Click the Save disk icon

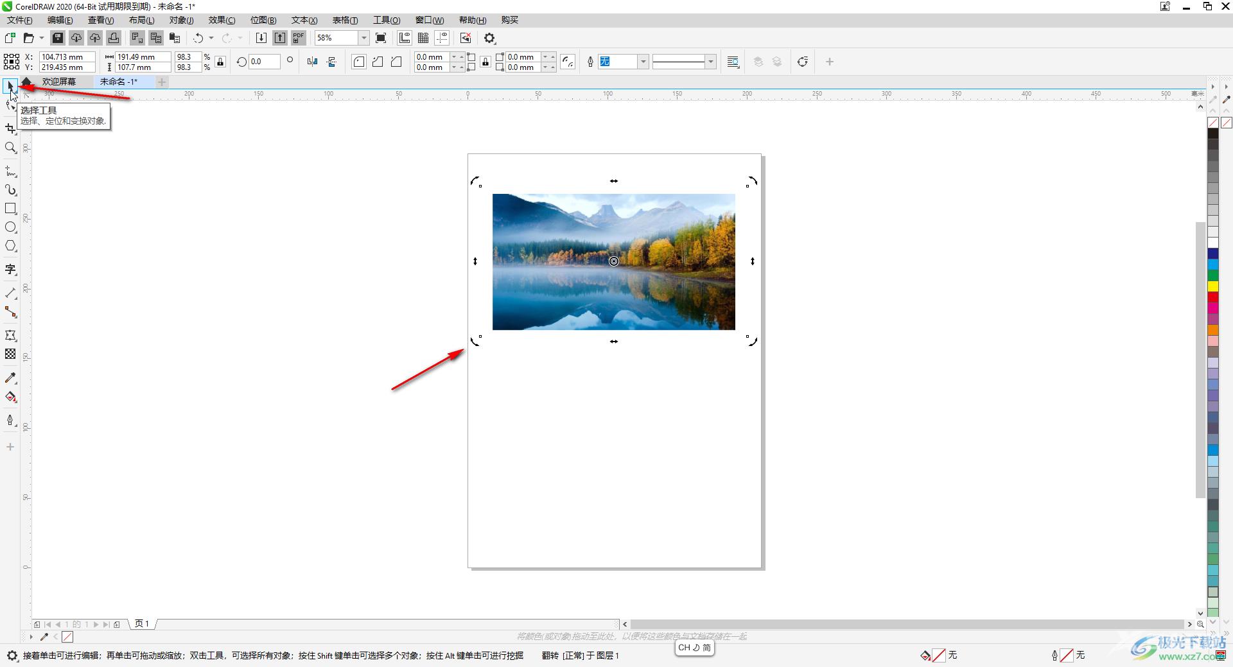[58, 38]
